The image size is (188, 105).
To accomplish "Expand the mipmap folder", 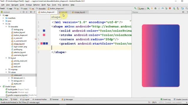I will point(6,69).
